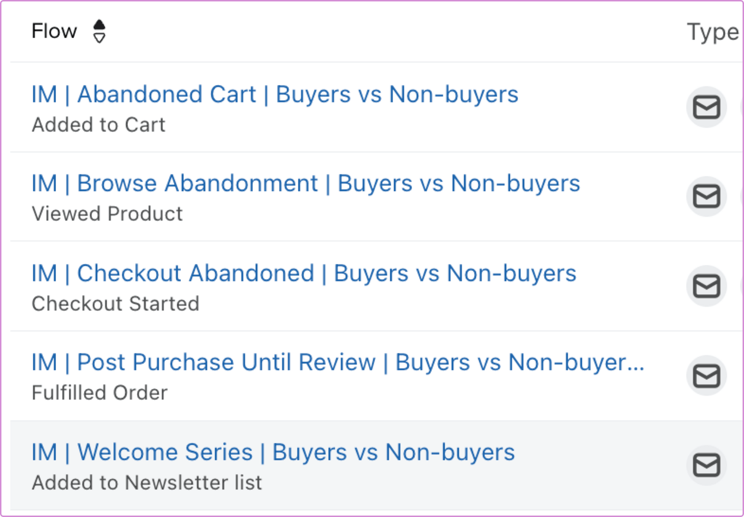Open the Post Purchase Until Review flow
Image resolution: width=744 pixels, height=517 pixels.
tap(338, 362)
